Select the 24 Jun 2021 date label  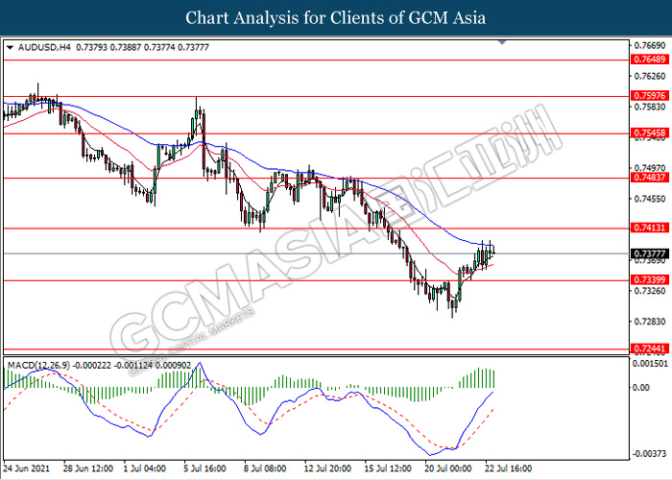tap(27, 470)
